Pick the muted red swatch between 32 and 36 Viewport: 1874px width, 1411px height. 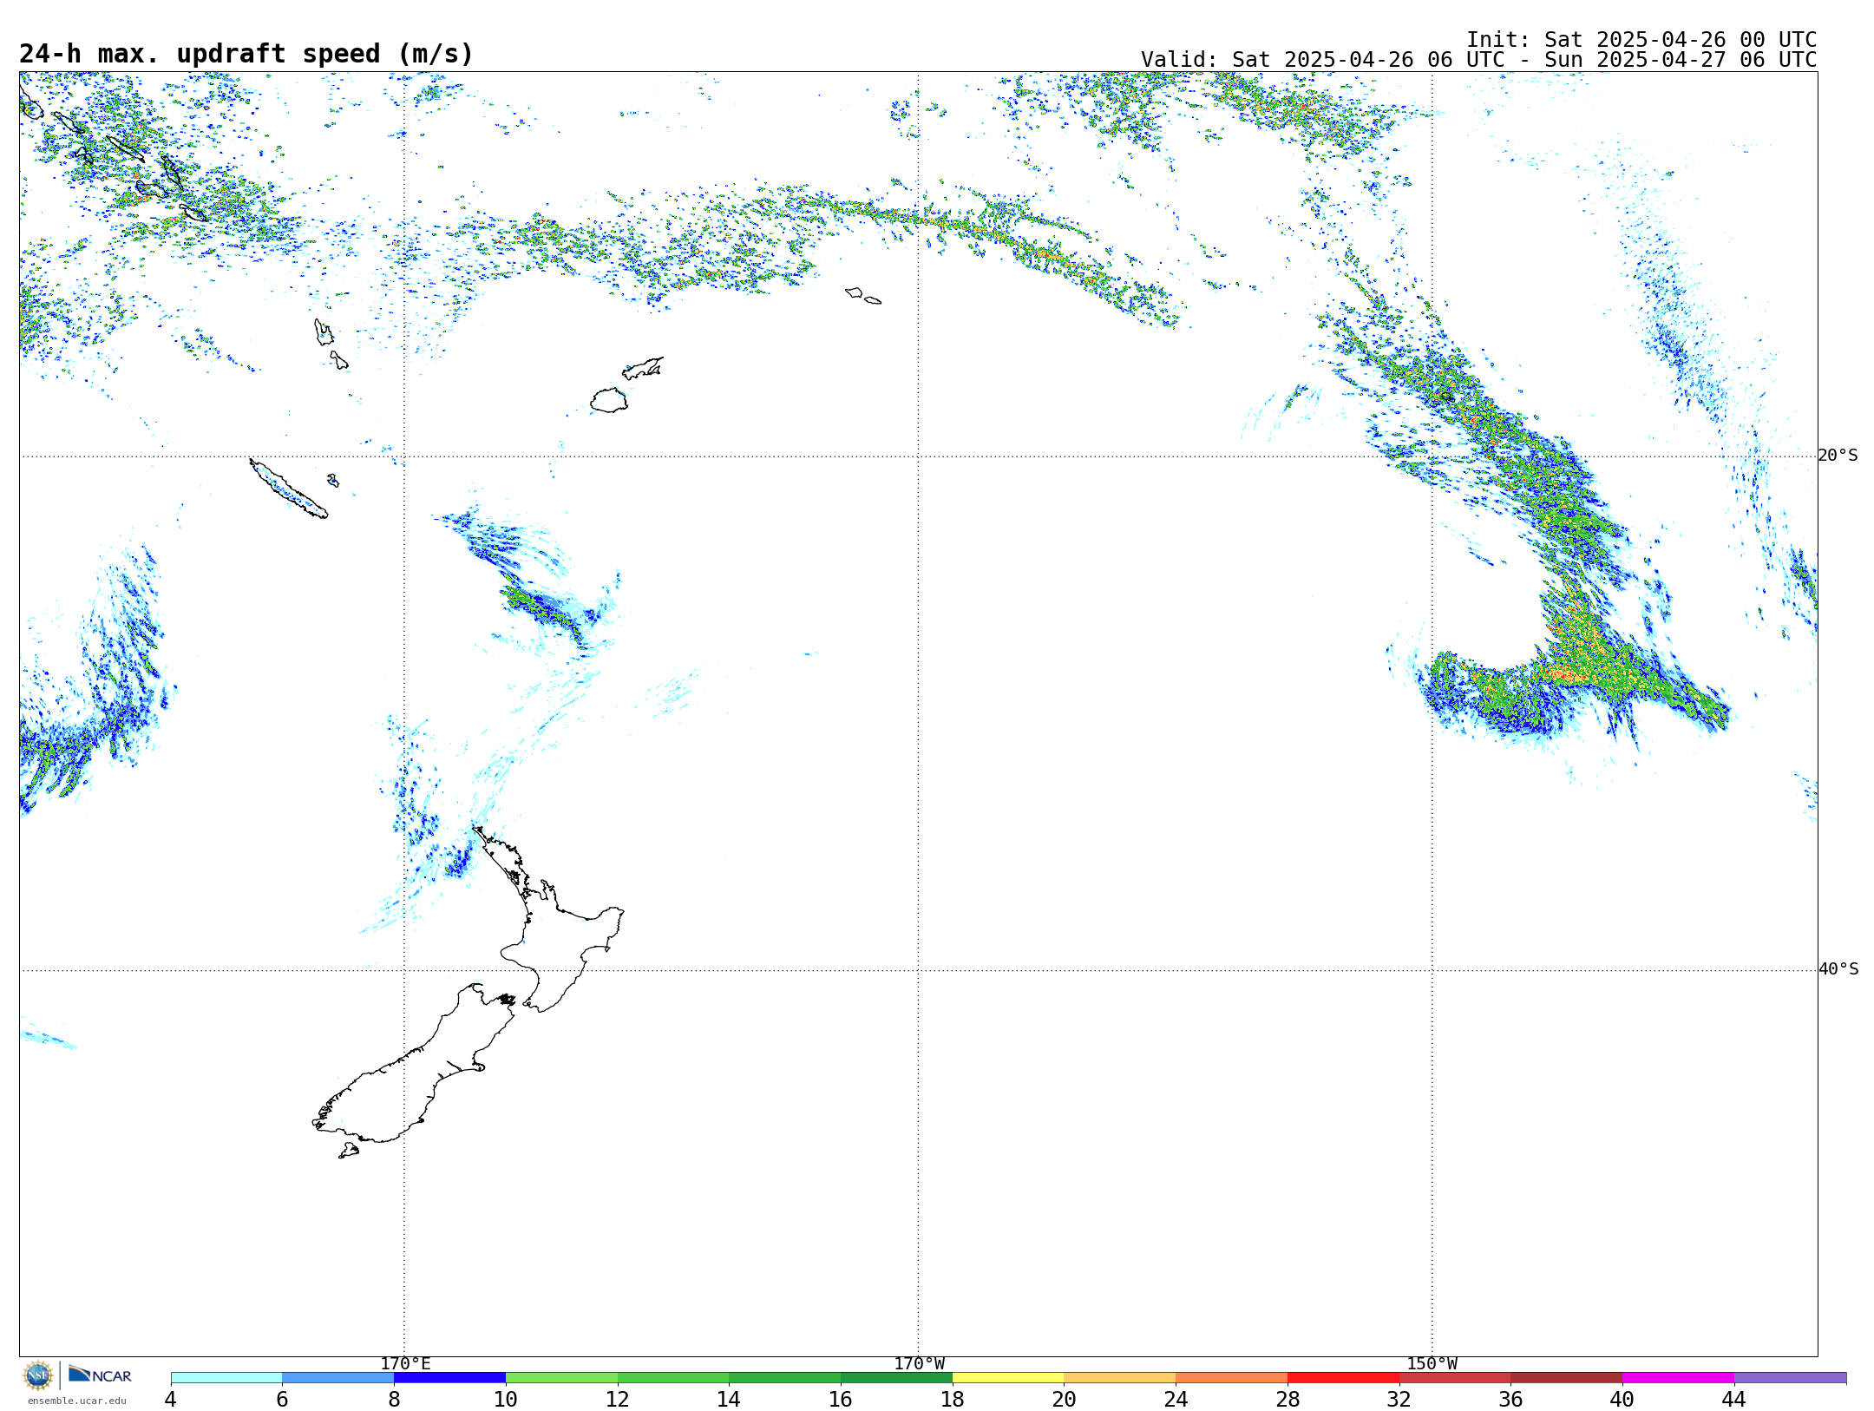[1455, 1378]
